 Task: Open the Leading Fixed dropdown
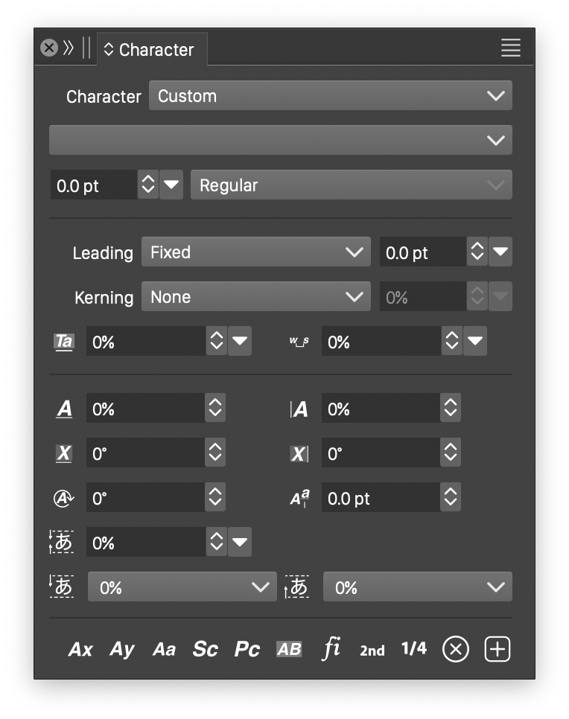pyautogui.click(x=255, y=252)
